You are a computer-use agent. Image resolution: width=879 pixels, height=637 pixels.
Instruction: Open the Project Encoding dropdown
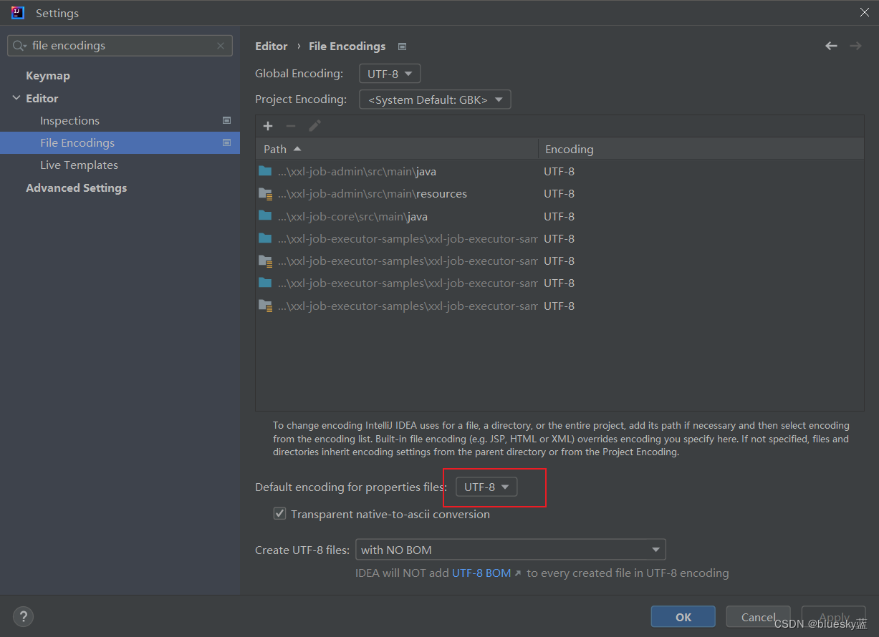click(435, 99)
